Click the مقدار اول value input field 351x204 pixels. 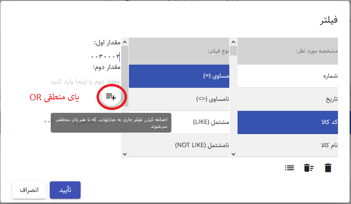click(85, 56)
